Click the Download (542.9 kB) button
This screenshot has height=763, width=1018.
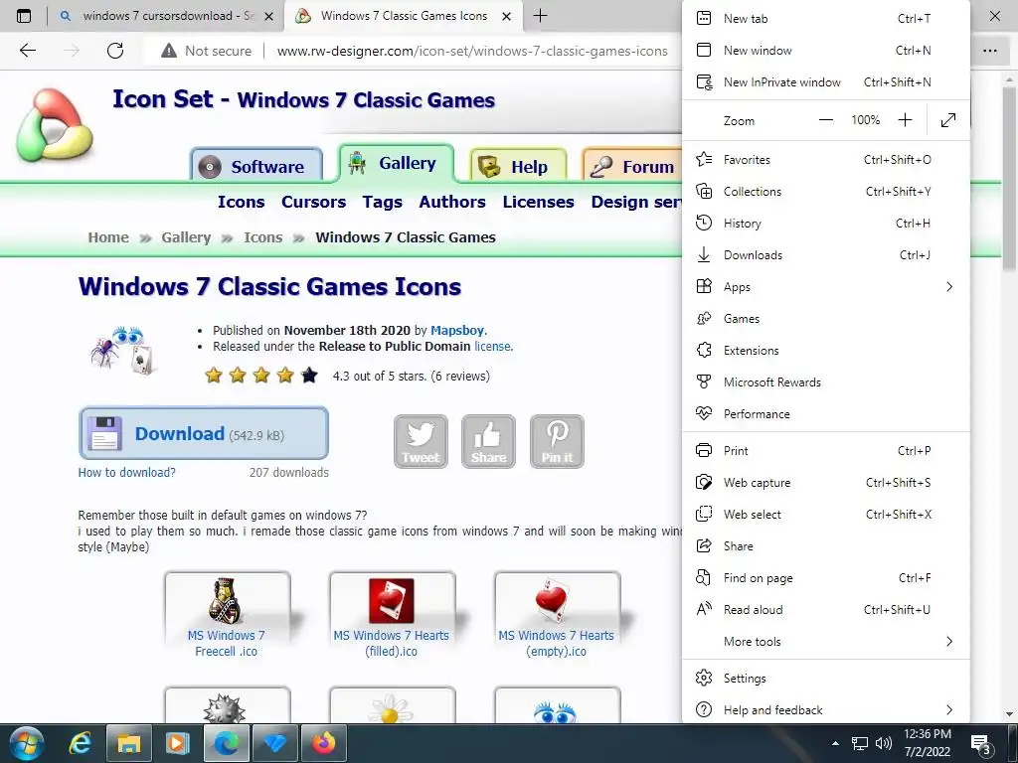[x=204, y=433]
